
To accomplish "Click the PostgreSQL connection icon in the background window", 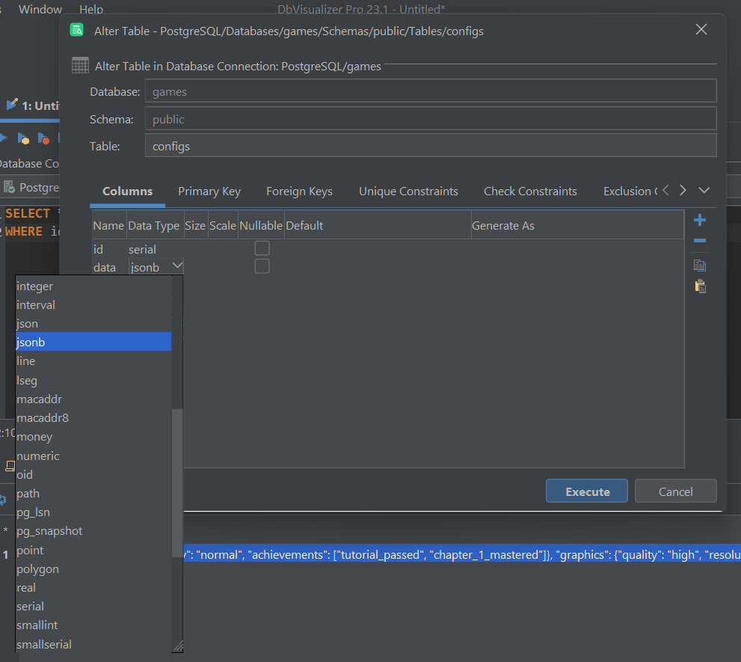I will (x=9, y=187).
